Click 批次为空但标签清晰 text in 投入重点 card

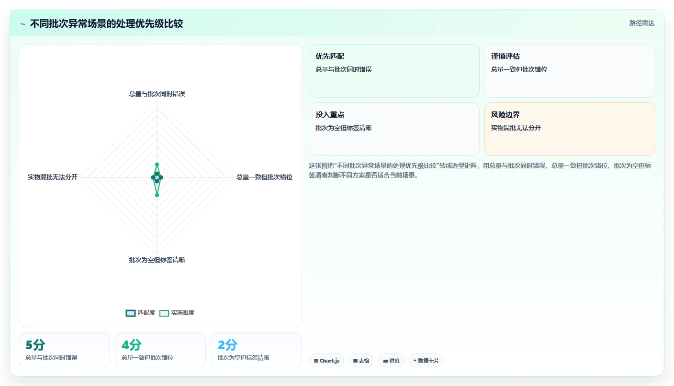(344, 128)
